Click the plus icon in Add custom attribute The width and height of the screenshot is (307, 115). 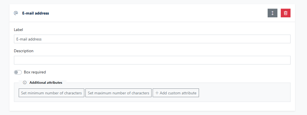pos(157,93)
